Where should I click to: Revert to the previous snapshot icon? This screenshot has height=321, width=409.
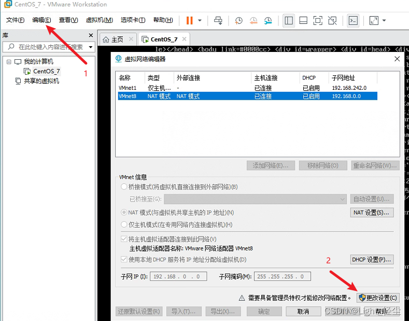point(253,20)
